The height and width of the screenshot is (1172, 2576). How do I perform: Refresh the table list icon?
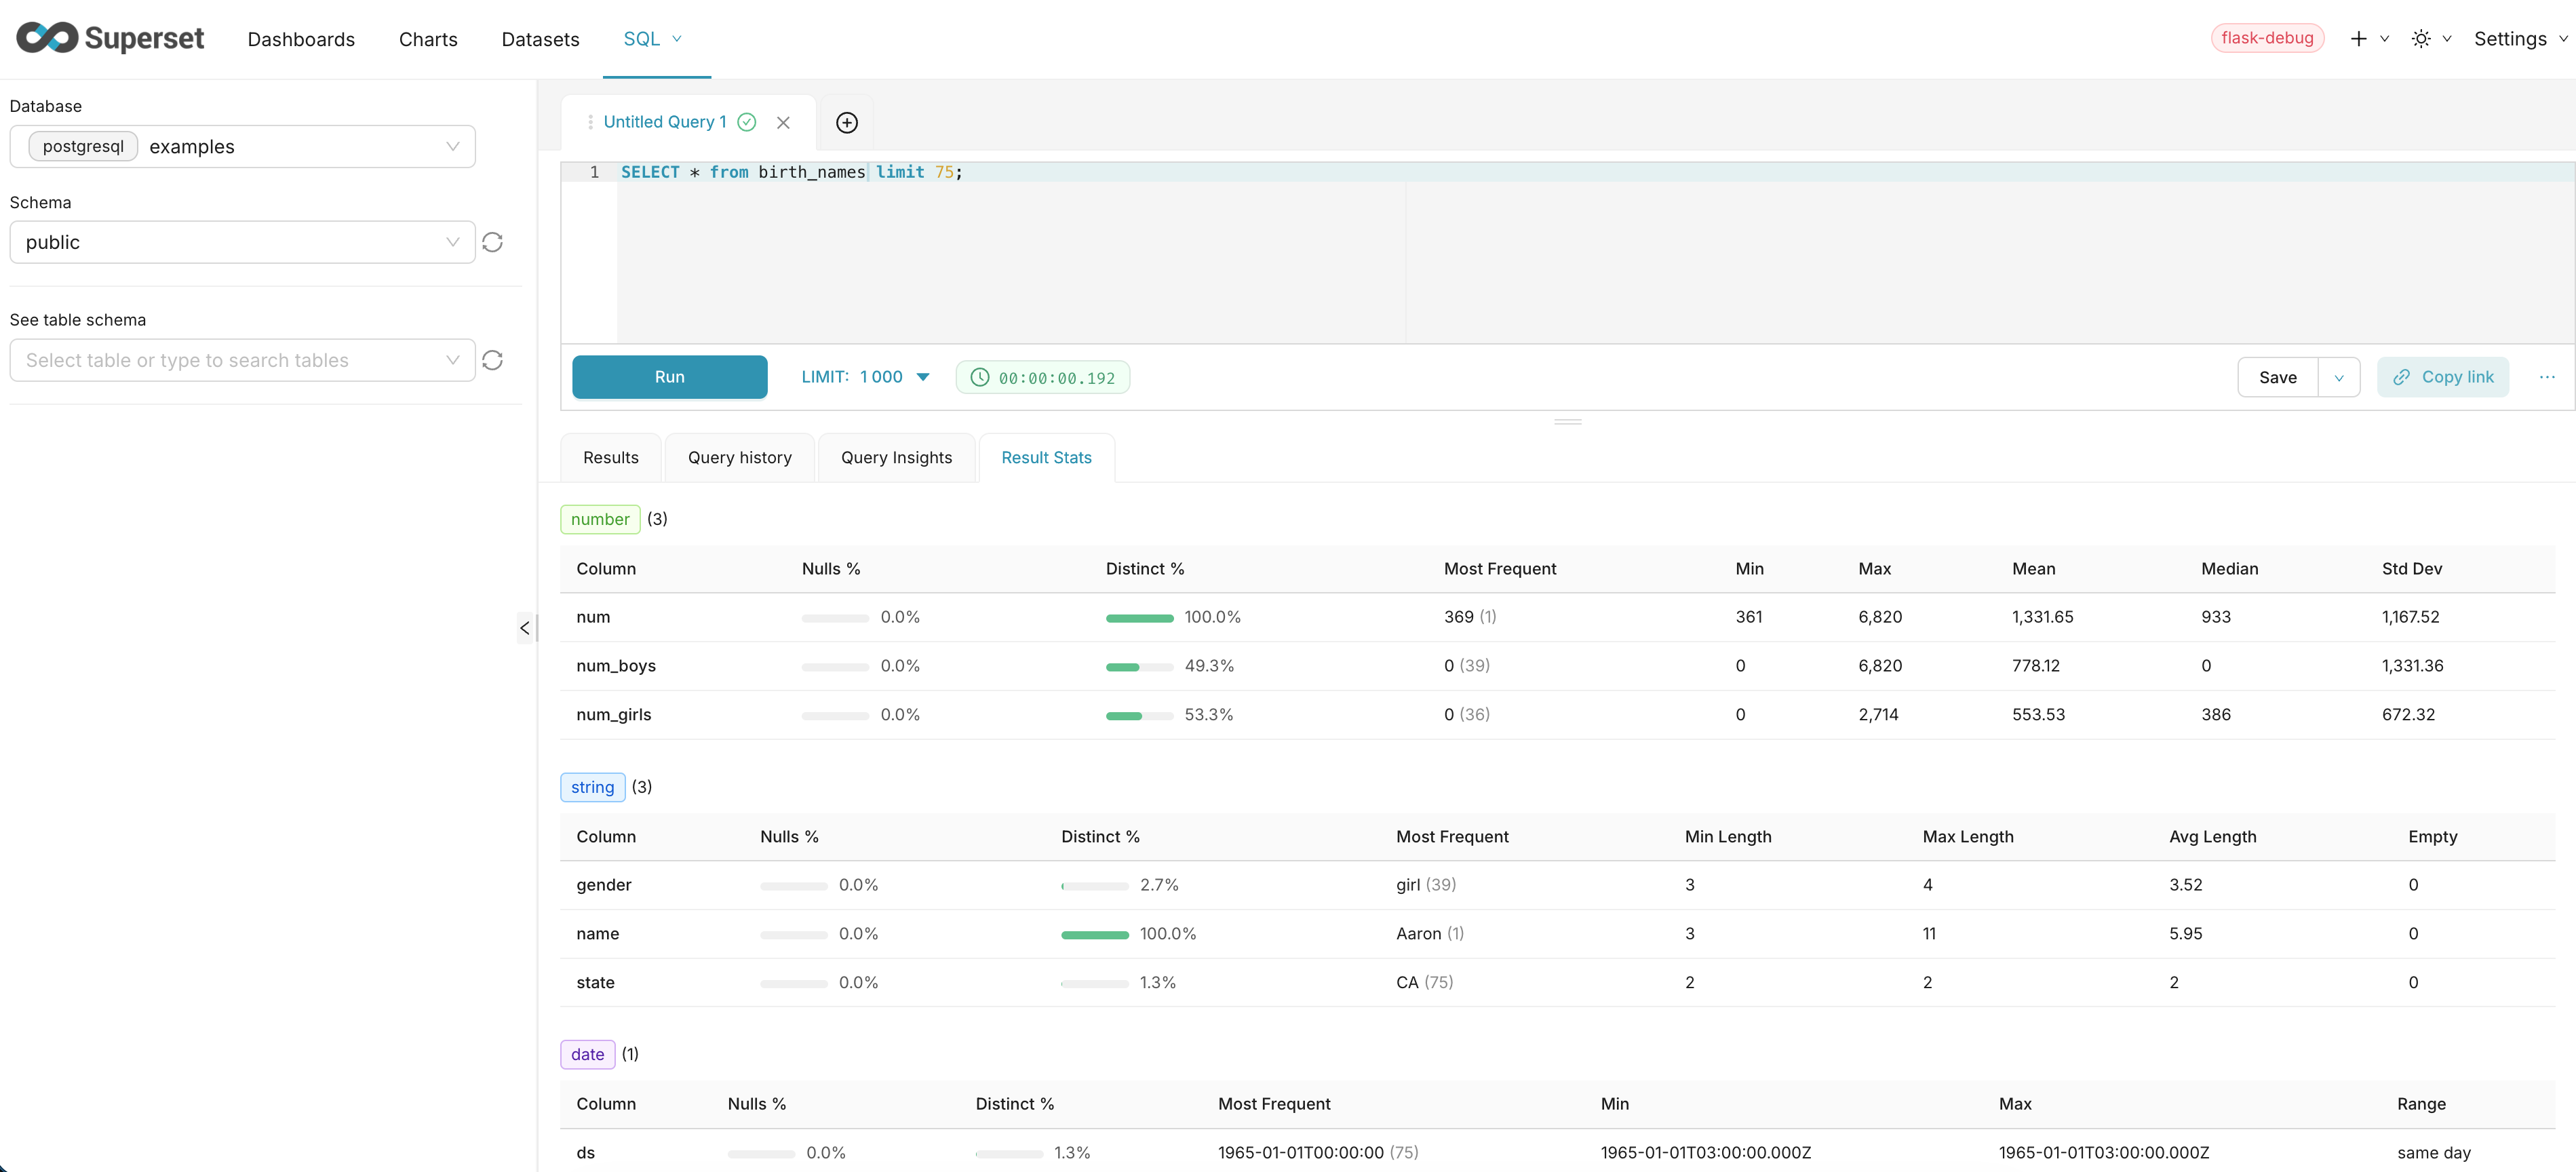(x=492, y=360)
